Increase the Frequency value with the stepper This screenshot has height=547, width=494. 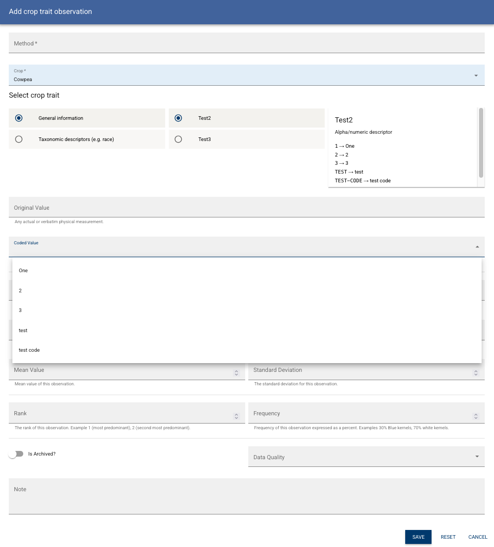[x=475, y=413]
